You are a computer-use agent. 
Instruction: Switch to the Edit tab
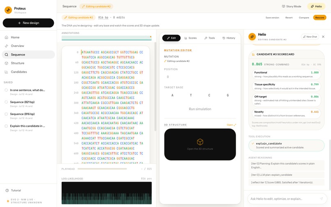171,38
